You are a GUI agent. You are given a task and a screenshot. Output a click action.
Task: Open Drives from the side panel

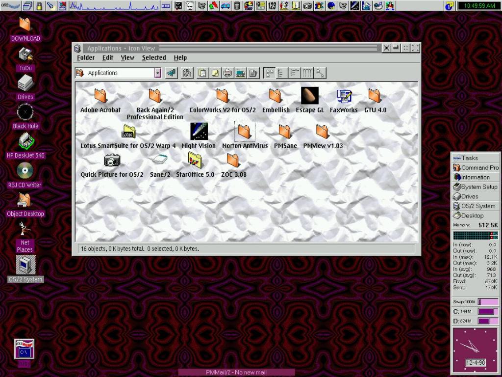point(476,196)
